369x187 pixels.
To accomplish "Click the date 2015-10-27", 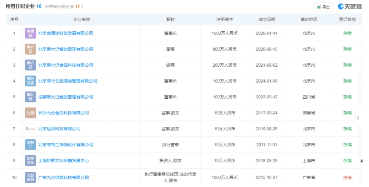I will click(267, 177).
